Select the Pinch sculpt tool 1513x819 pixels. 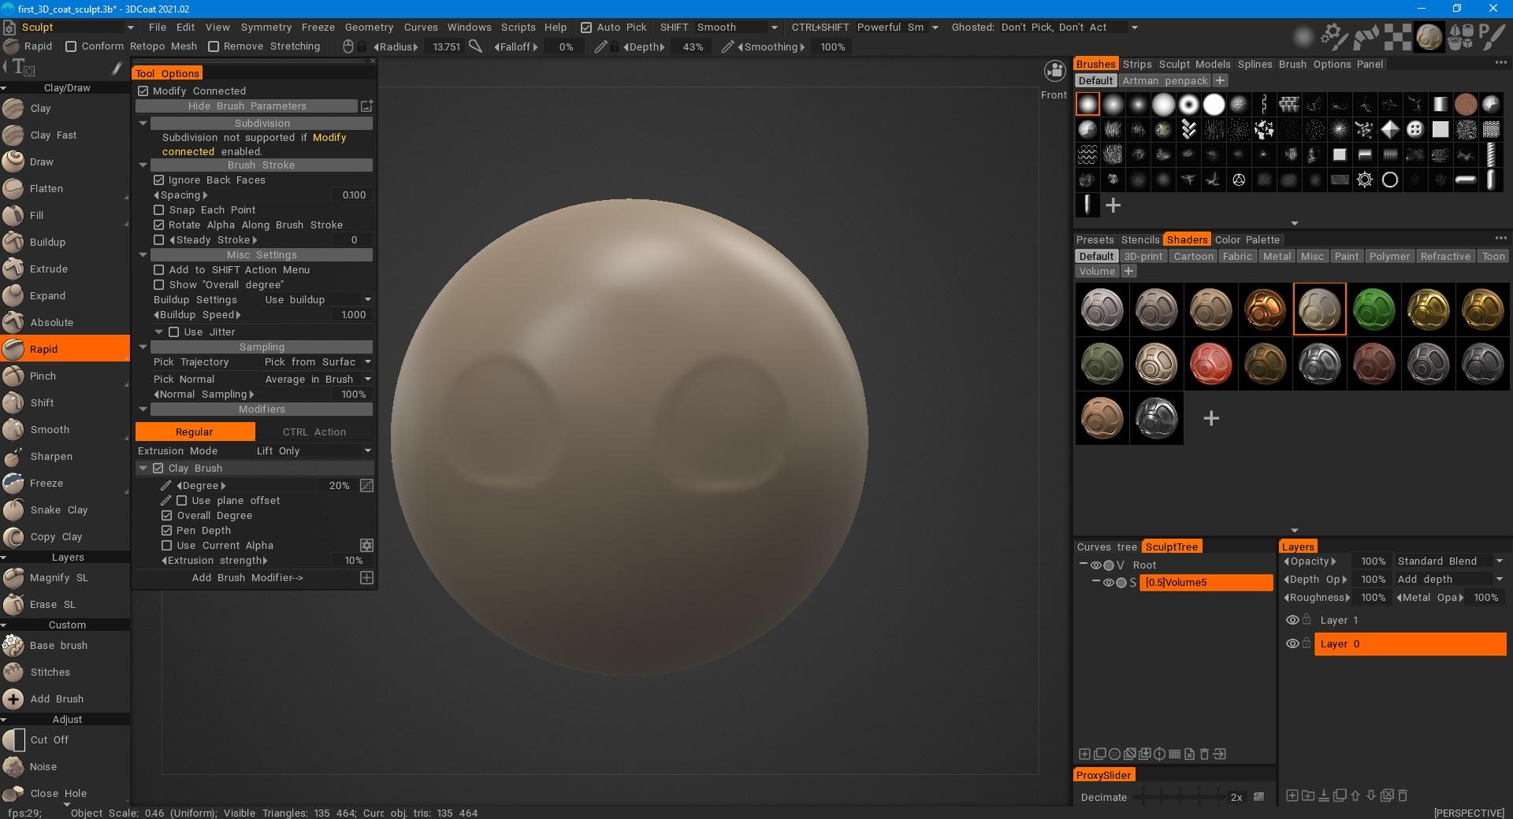coord(43,376)
